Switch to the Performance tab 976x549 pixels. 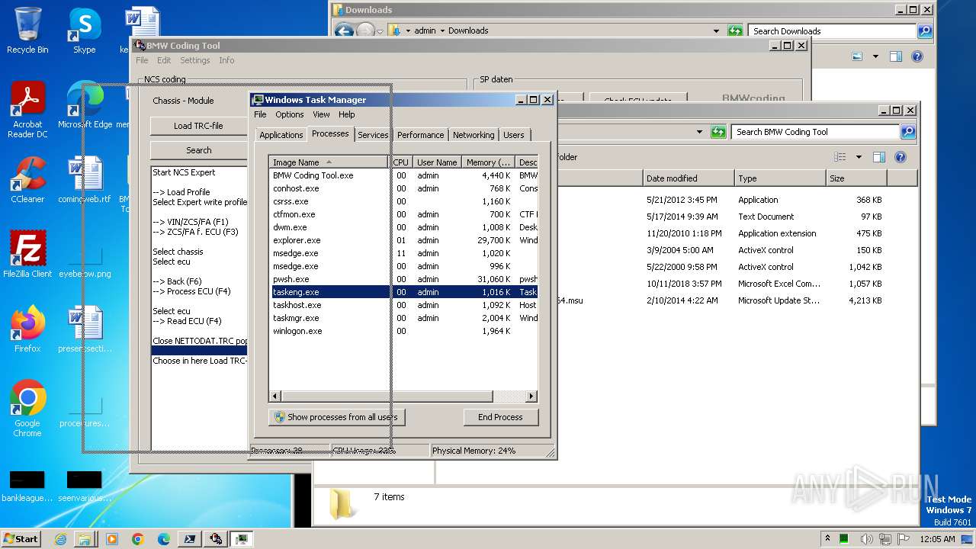click(420, 135)
